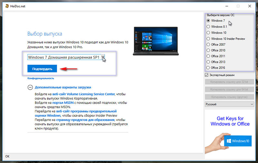The height and width of the screenshot is (163, 258).
Task: Click the Подтвердить button
Action: (x=42, y=69)
